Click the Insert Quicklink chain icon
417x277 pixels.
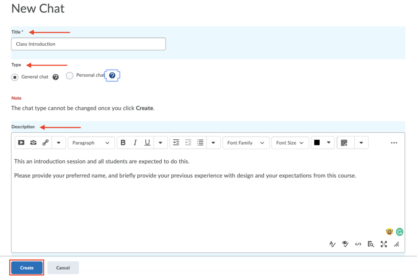pos(46,143)
